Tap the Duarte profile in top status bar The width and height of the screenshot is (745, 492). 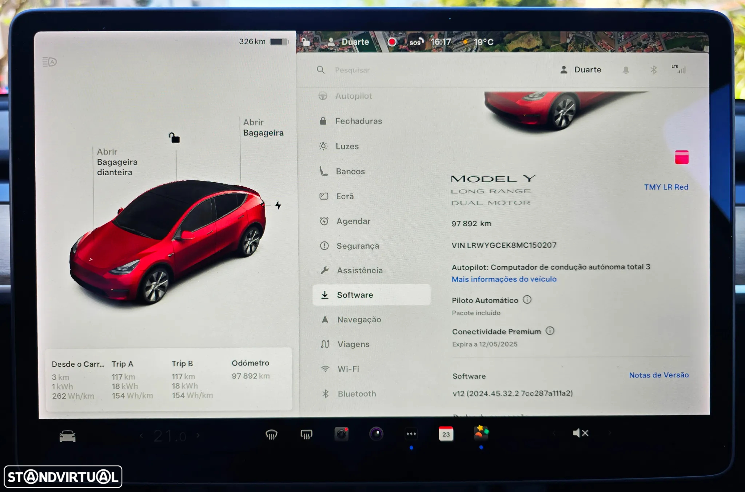pos(348,42)
